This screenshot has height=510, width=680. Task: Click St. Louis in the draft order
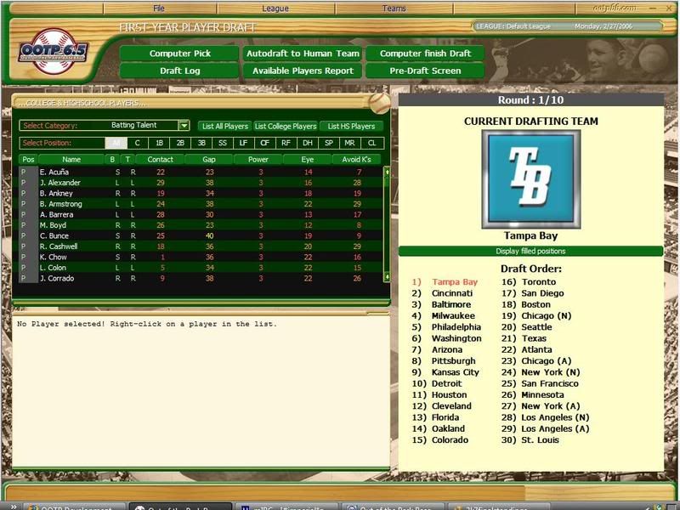click(540, 439)
